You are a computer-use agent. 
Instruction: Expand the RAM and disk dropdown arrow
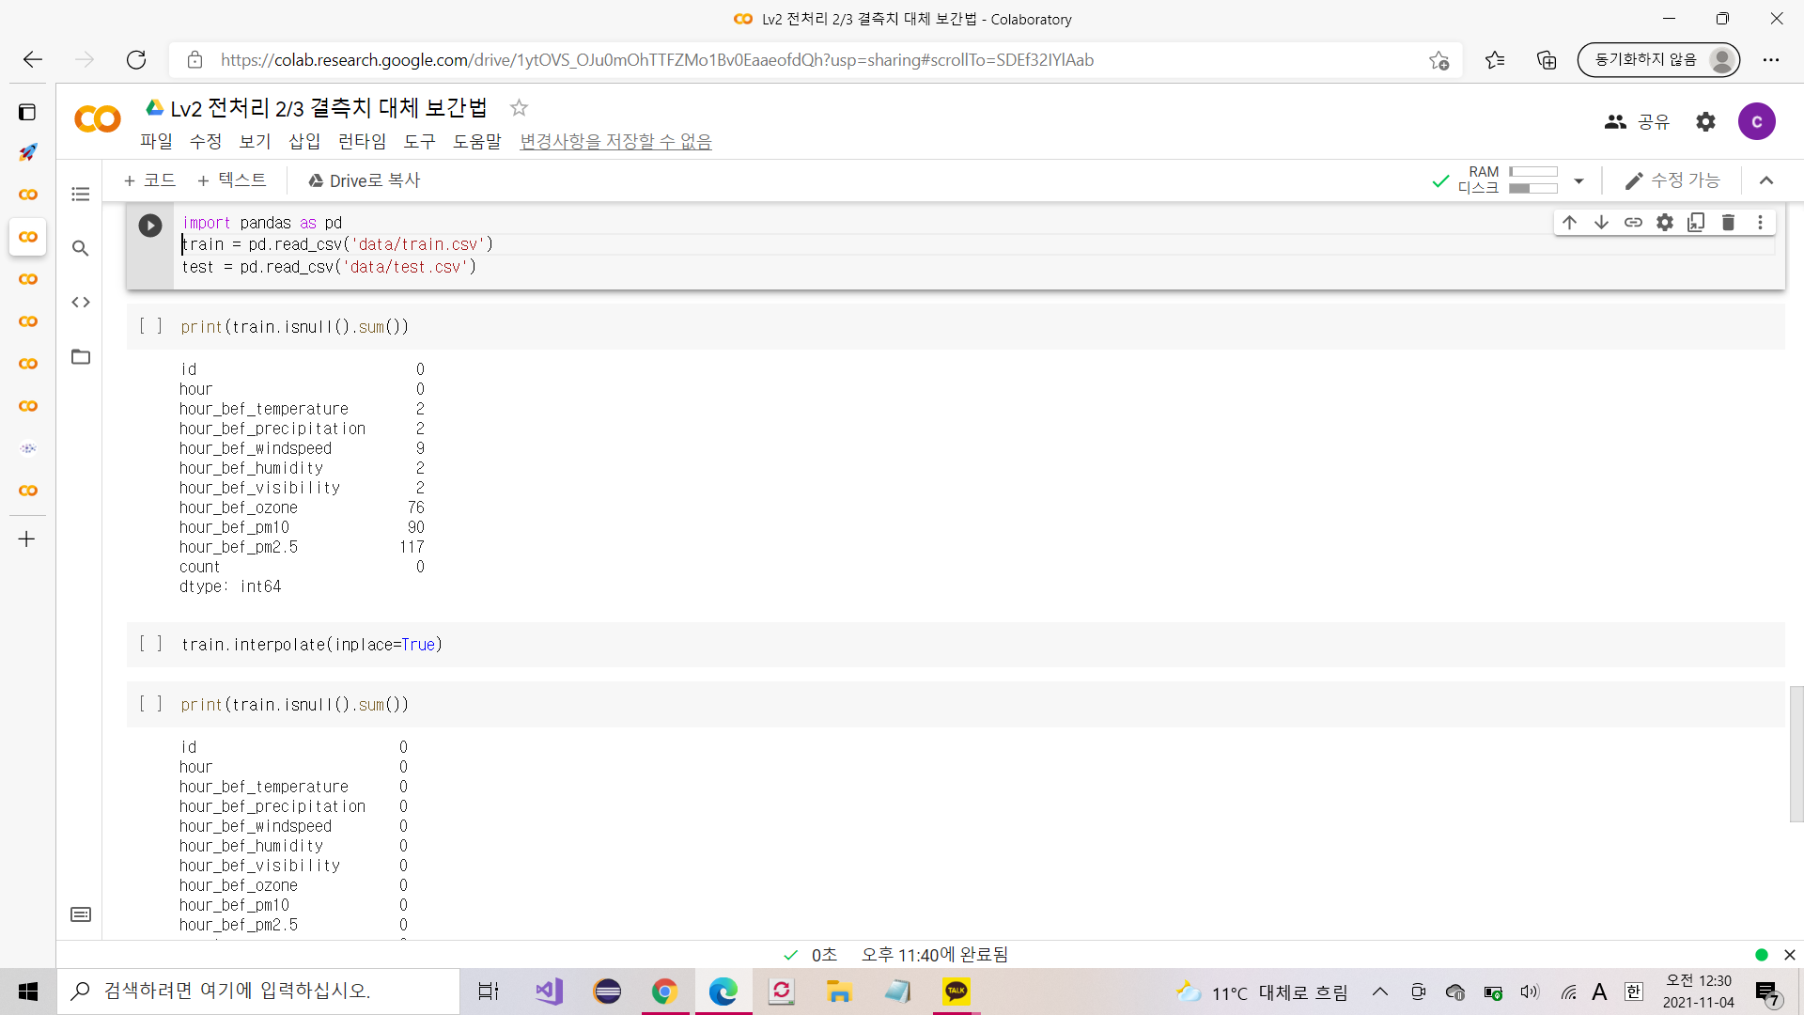(x=1578, y=180)
